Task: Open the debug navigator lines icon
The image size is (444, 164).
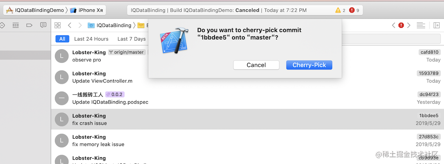Action: (x=16, y=25)
